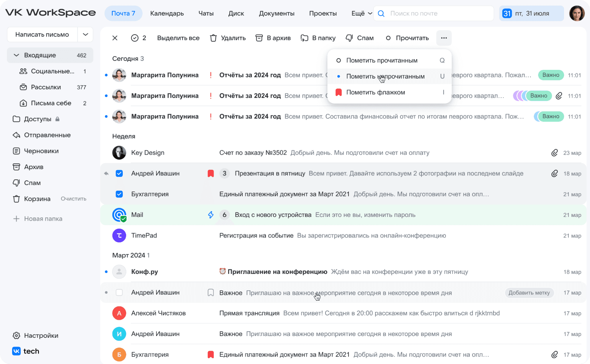Screen dimensions: 590x364
Task: Create Новая папка in sidebar
Action: (38, 219)
